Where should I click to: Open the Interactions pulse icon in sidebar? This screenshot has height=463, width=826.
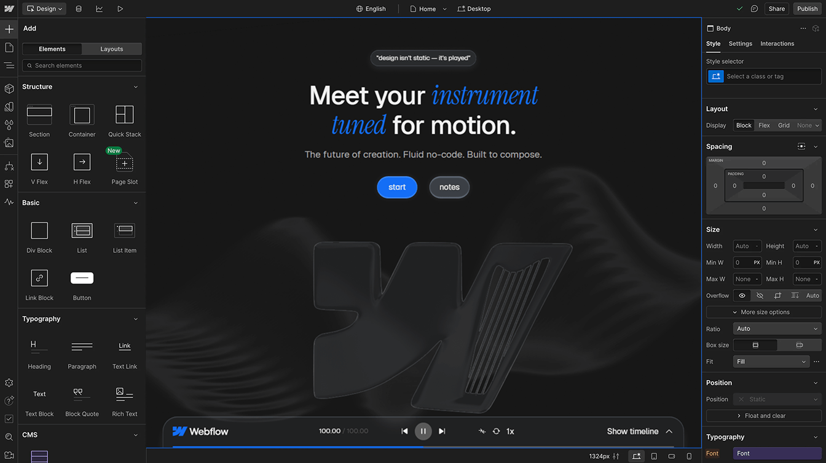(9, 202)
